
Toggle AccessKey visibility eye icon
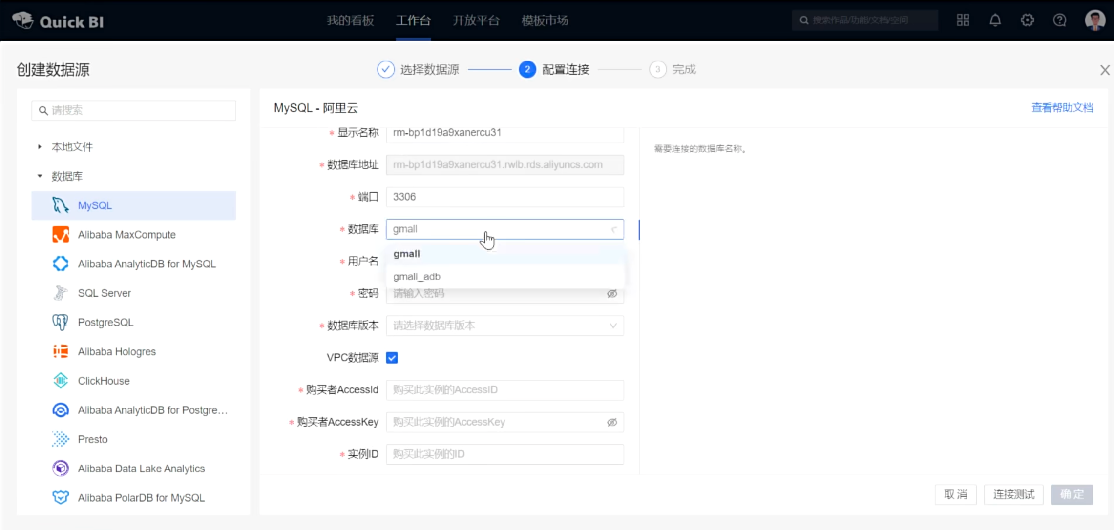(x=612, y=423)
